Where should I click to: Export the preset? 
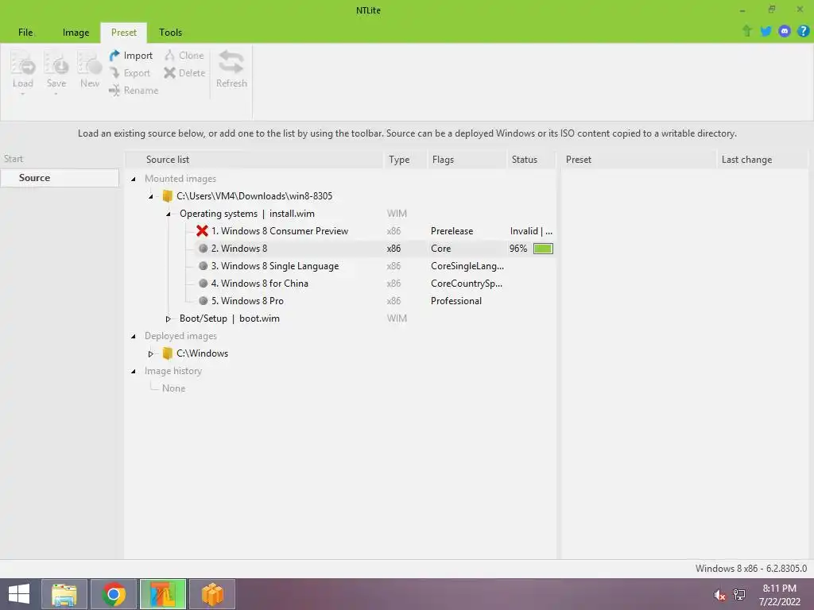130,73
